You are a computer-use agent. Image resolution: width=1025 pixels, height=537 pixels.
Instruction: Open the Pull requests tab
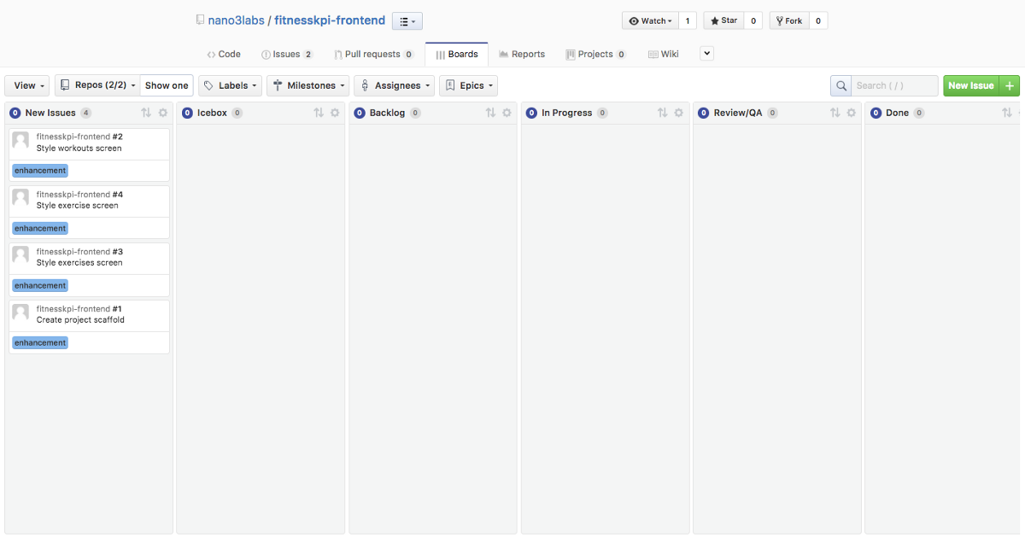(x=373, y=54)
